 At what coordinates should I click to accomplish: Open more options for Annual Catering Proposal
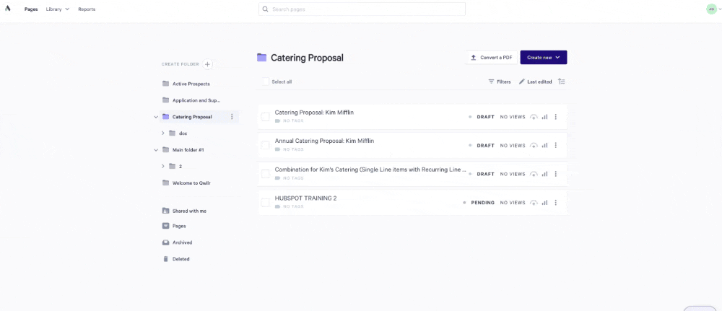point(556,145)
